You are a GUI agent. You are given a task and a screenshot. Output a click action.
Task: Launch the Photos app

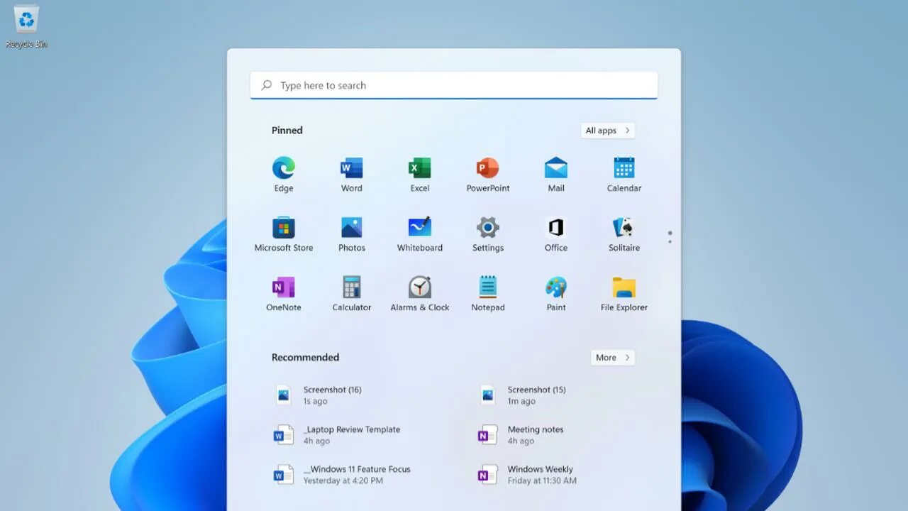(352, 234)
